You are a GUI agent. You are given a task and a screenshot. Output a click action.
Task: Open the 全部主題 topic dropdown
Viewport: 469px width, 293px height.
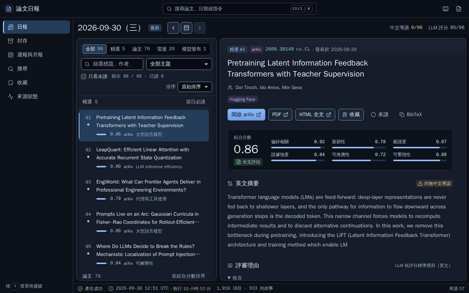[179, 64]
